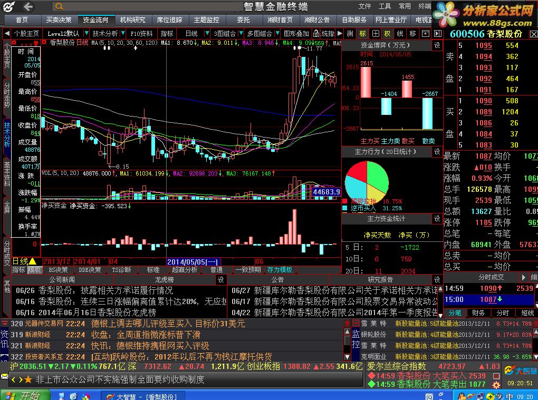Click the lock icon next to 图形叠加
Screen dimensions: 538x400
316,34
